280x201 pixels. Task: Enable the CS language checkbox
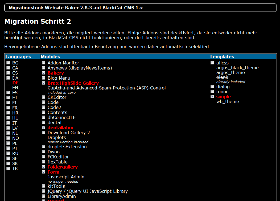(8, 73)
